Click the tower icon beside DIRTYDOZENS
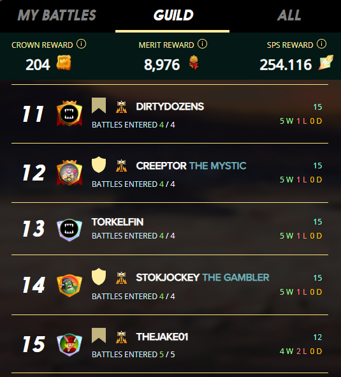The image size is (341, 377). coord(121,107)
